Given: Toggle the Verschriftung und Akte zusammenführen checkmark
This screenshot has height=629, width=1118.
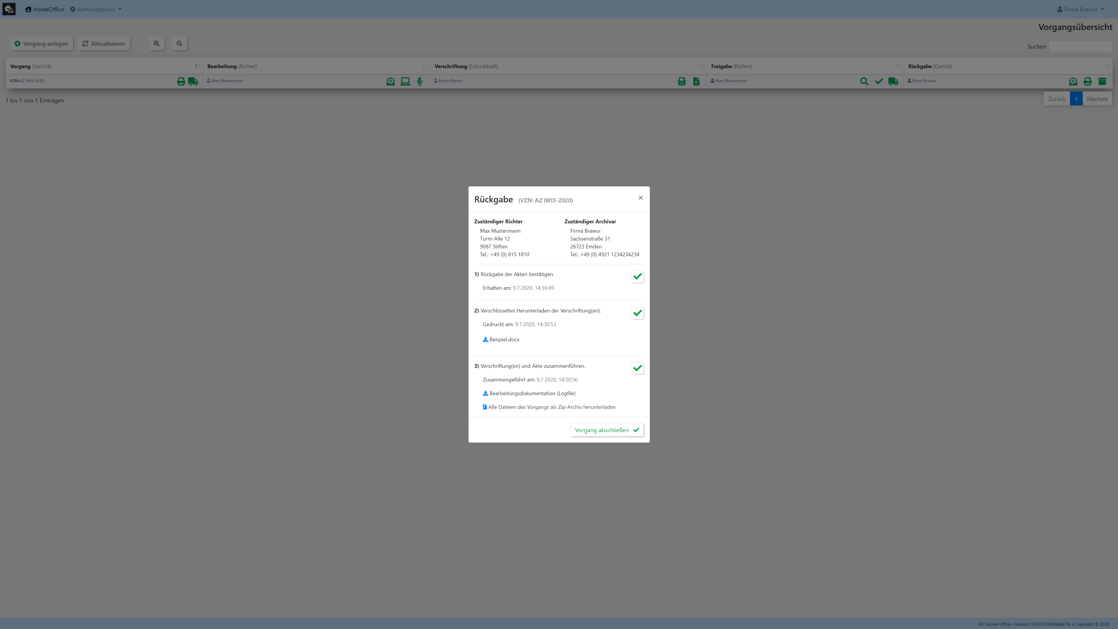Looking at the screenshot, I should (637, 368).
